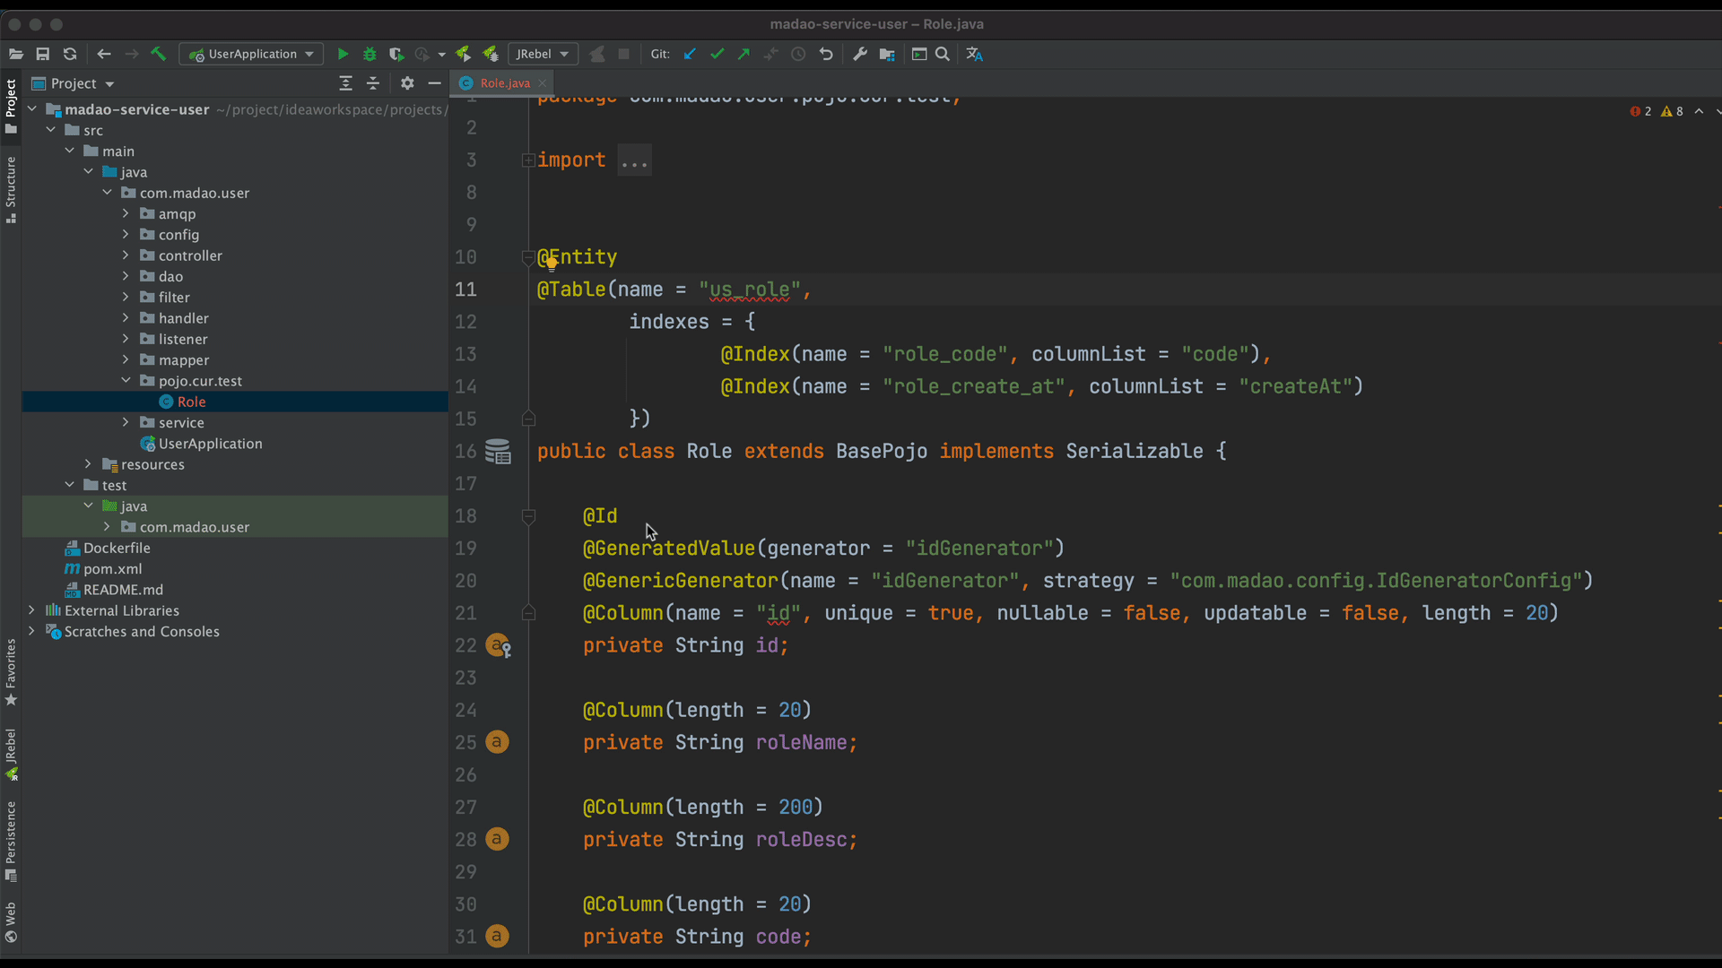Expand the controller package in project tree

click(x=126, y=256)
